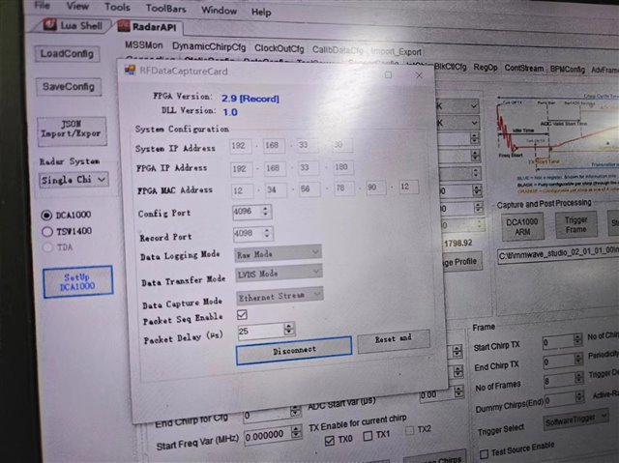Switch to the RadarAPI tab
The width and height of the screenshot is (619, 463).
148,26
